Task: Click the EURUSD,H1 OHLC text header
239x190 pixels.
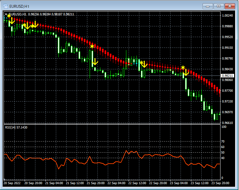Action: pos(41,14)
